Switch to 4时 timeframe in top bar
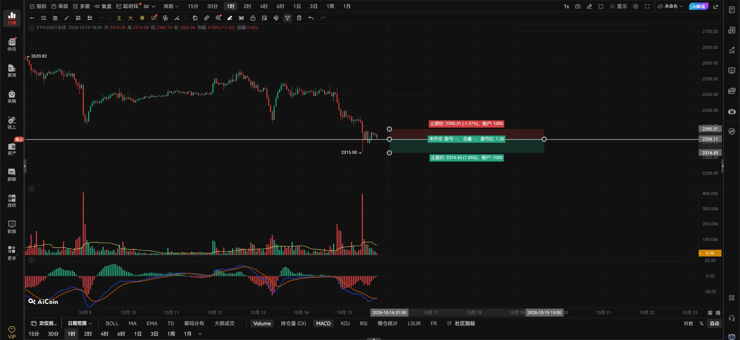The image size is (740, 340). pos(264,6)
